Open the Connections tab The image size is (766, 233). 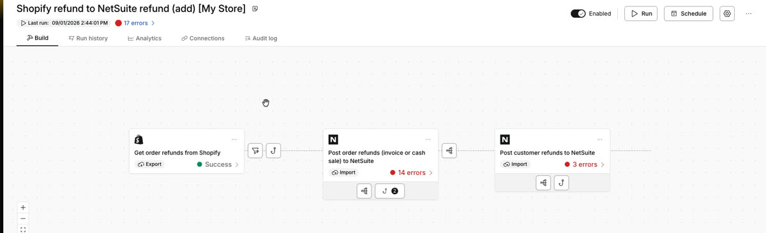click(202, 38)
